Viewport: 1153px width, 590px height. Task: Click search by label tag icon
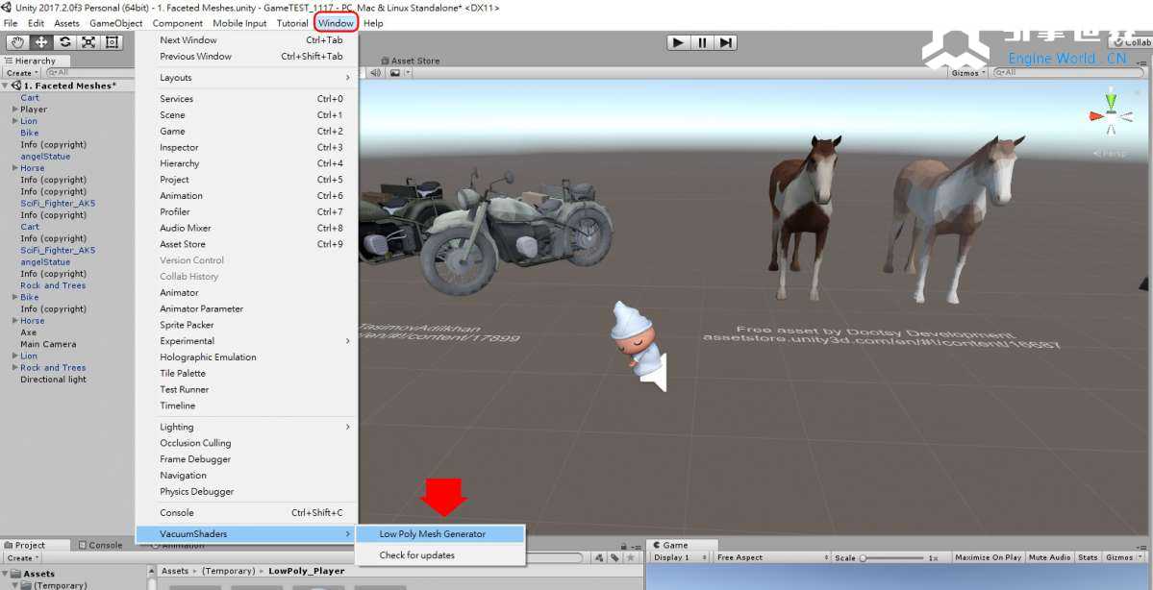coord(614,558)
